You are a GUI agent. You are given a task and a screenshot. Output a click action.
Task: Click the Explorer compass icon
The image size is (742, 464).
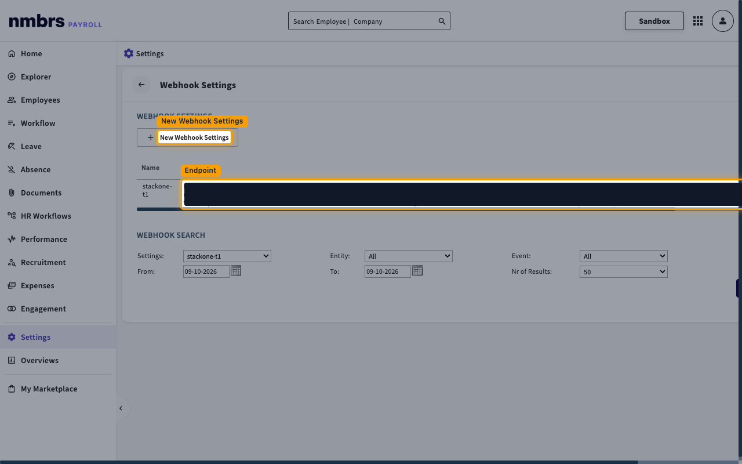(x=12, y=77)
